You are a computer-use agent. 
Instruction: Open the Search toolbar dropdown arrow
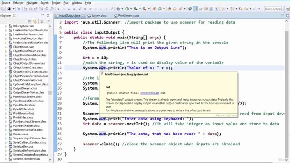[184, 9]
